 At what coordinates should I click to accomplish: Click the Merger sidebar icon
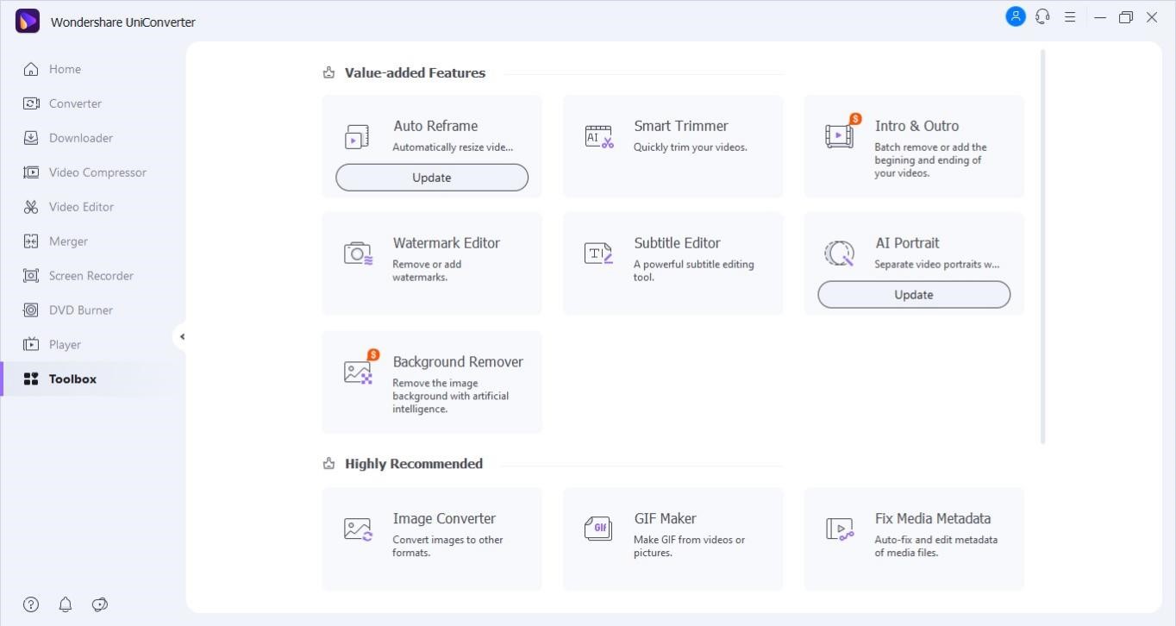(x=31, y=241)
